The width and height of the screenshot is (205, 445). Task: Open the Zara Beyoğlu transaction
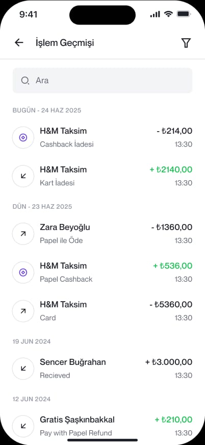click(102, 234)
